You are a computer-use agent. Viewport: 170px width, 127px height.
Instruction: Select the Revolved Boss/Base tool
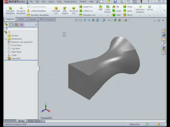[21, 10]
